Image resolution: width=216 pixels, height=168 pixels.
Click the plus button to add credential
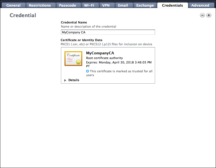tap(209, 15)
